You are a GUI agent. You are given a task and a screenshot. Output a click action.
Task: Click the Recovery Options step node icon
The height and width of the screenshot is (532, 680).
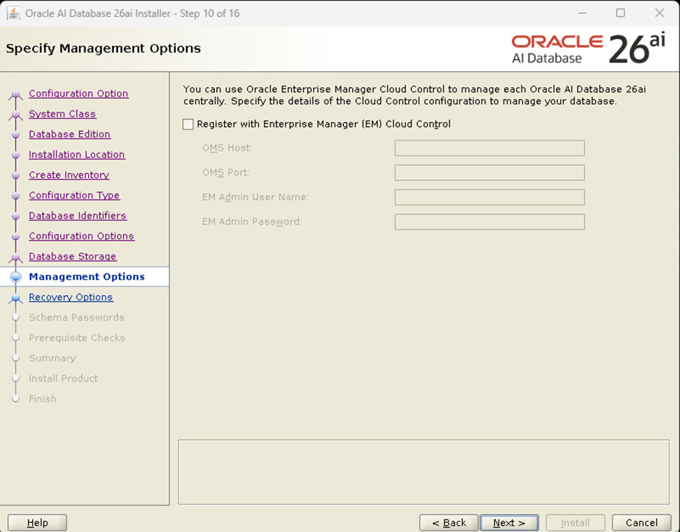(15, 298)
